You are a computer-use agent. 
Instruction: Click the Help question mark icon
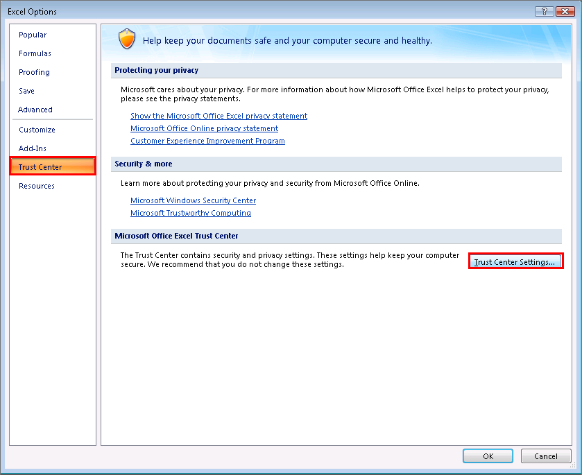[x=545, y=11]
